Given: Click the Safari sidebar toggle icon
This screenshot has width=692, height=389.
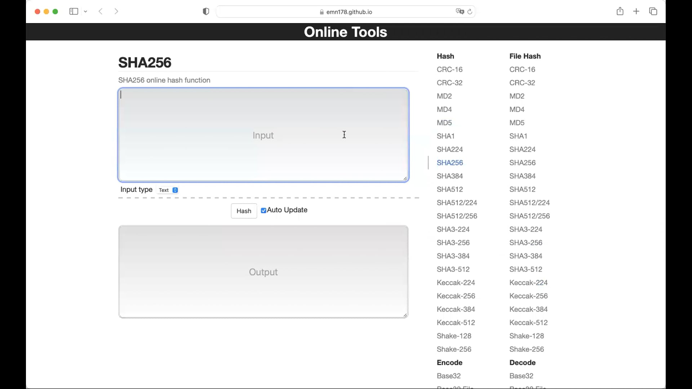Looking at the screenshot, I should (x=74, y=12).
